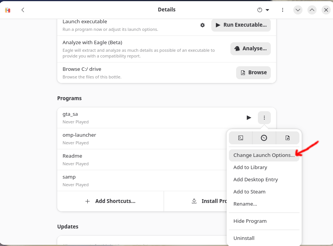333x246 pixels.
Task: Click the clock icon in popover
Action: (x=264, y=138)
